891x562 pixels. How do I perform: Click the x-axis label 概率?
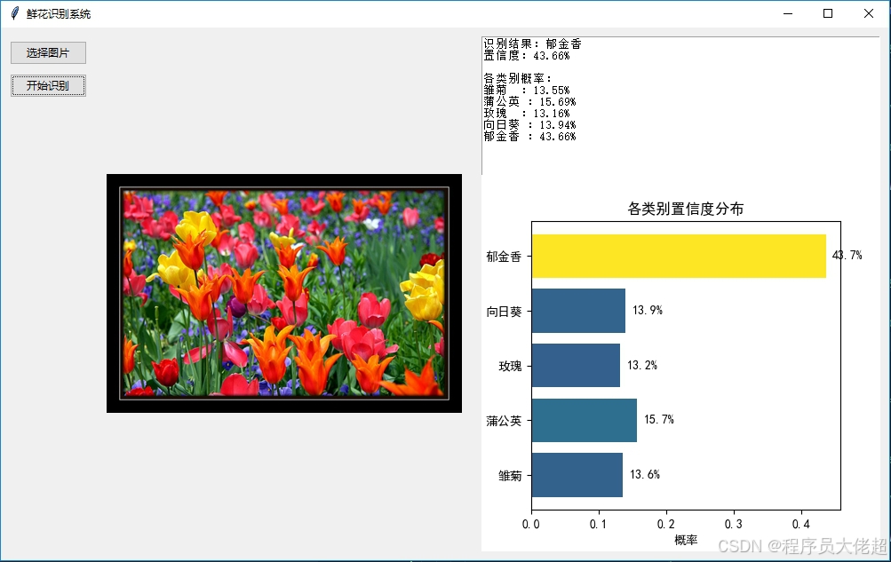686,540
